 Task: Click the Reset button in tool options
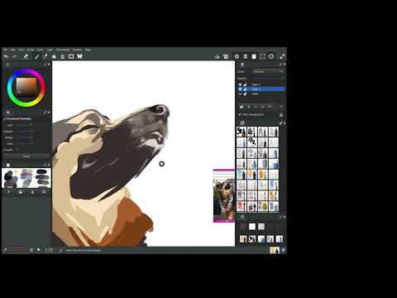pyautogui.click(x=26, y=156)
